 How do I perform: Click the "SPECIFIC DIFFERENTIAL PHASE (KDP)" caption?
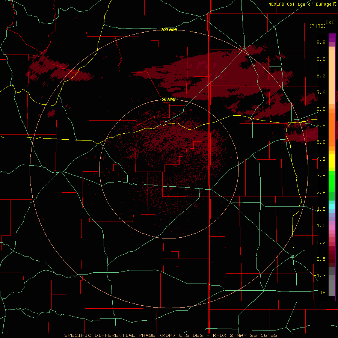tap(120, 335)
